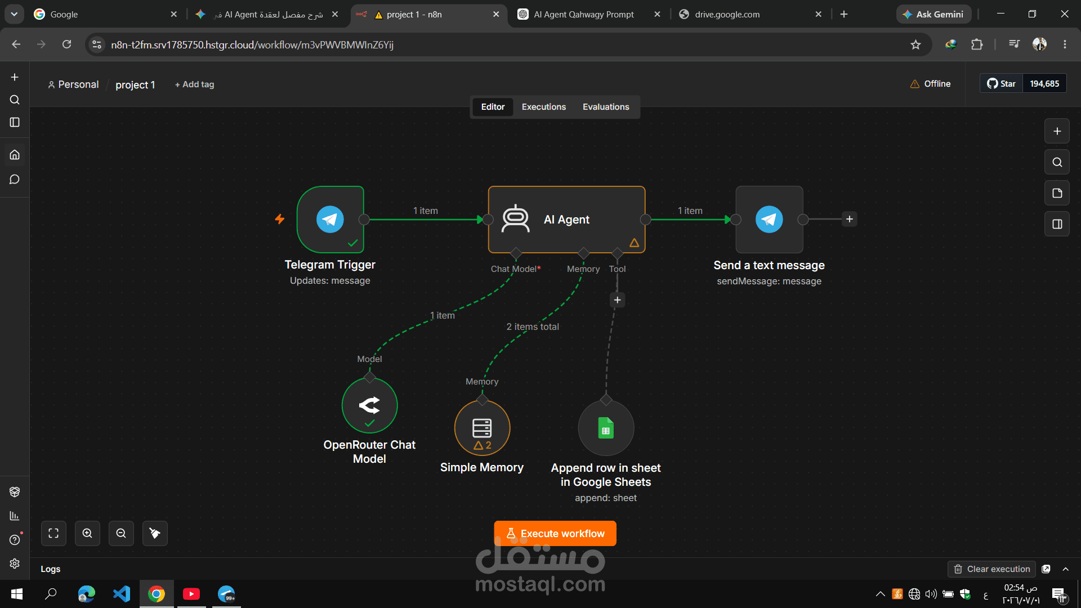Add a sticky note to the canvas
The height and width of the screenshot is (608, 1081).
[1057, 193]
